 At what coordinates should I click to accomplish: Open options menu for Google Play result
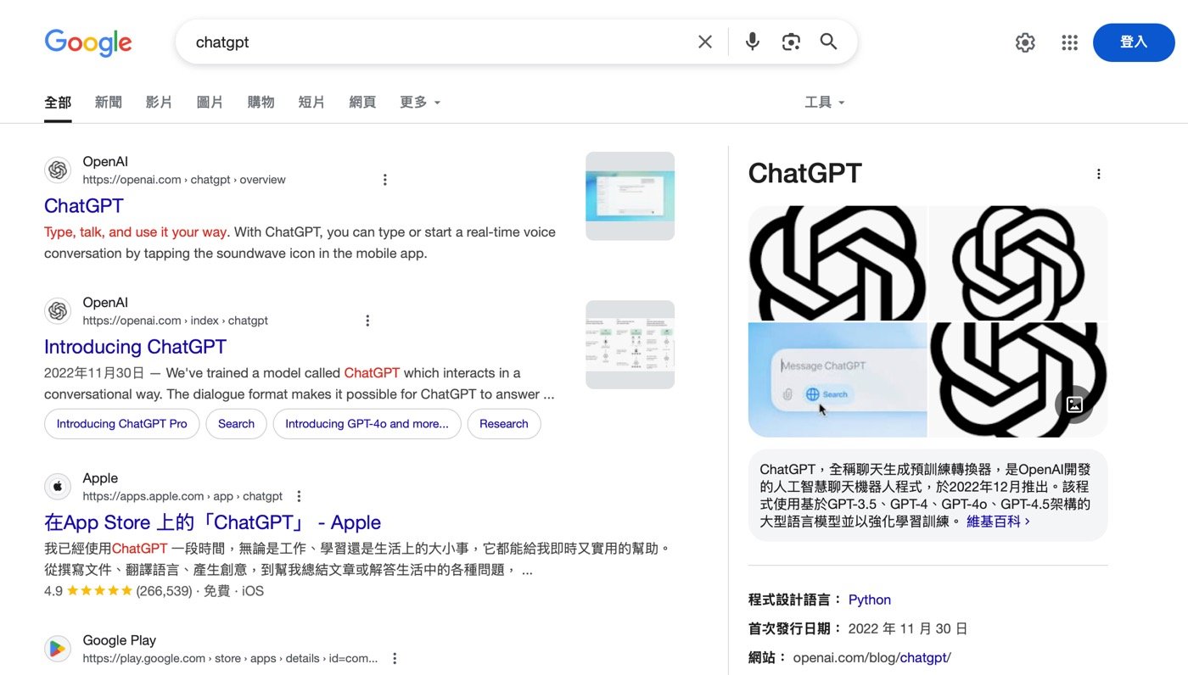(x=395, y=658)
